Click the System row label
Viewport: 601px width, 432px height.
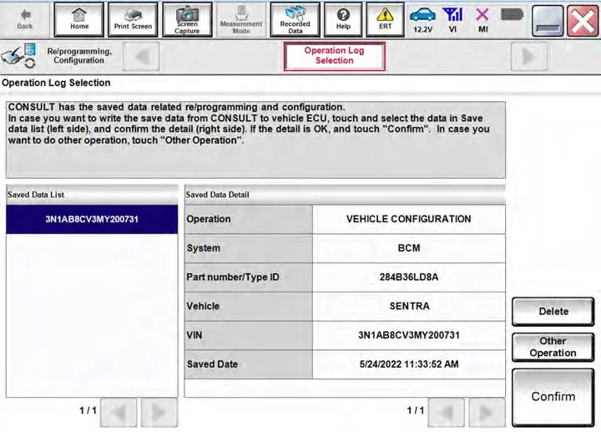249,248
